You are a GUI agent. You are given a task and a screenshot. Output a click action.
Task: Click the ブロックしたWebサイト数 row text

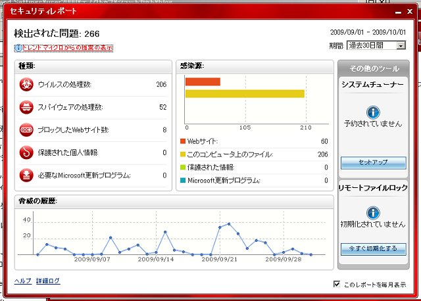tap(73, 130)
